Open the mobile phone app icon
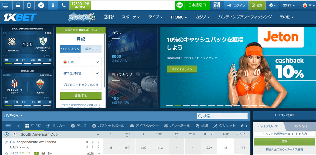 tap(29, 5)
